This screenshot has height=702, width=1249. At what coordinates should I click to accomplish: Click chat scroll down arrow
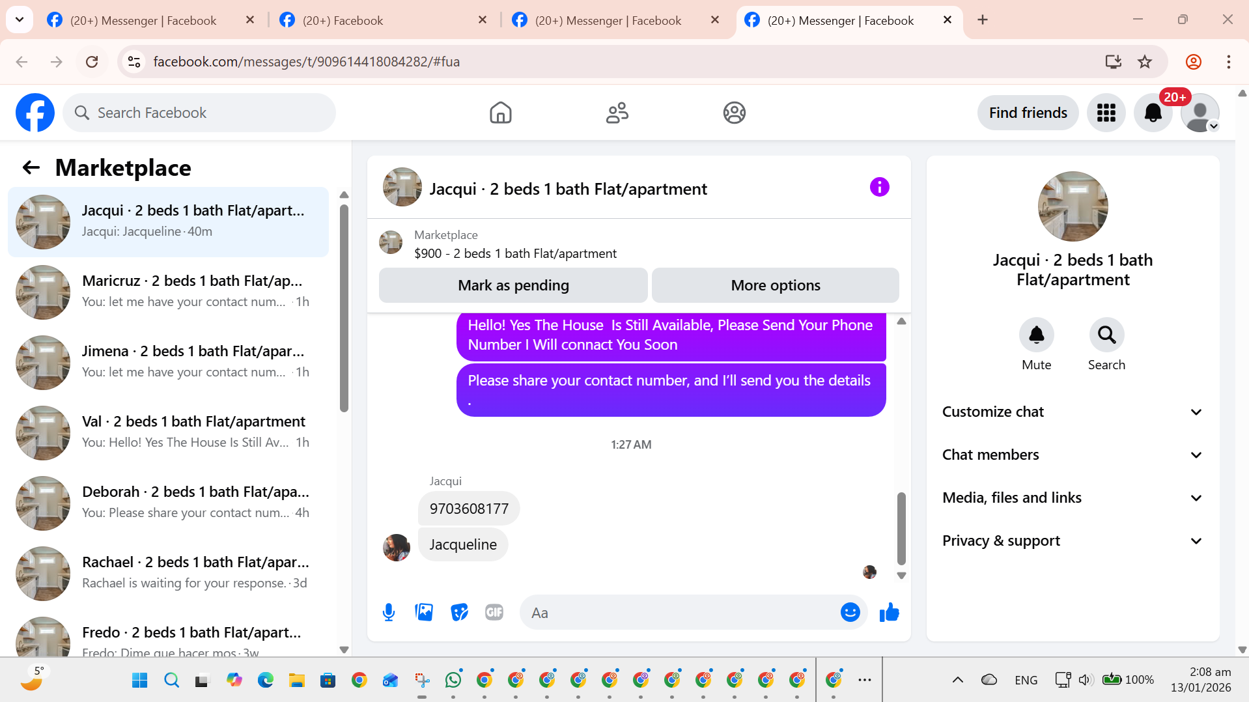click(901, 576)
